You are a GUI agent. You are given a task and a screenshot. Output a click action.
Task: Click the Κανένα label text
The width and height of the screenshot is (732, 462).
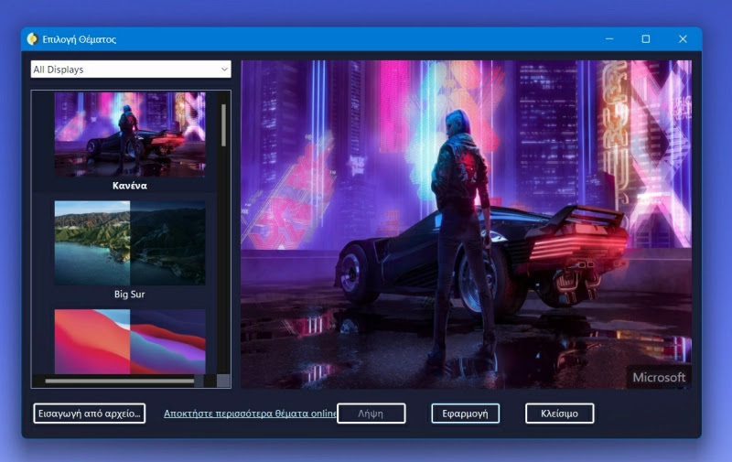130,186
